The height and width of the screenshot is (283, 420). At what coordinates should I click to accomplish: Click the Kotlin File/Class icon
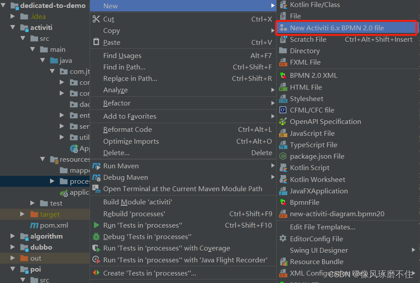tap(283, 5)
